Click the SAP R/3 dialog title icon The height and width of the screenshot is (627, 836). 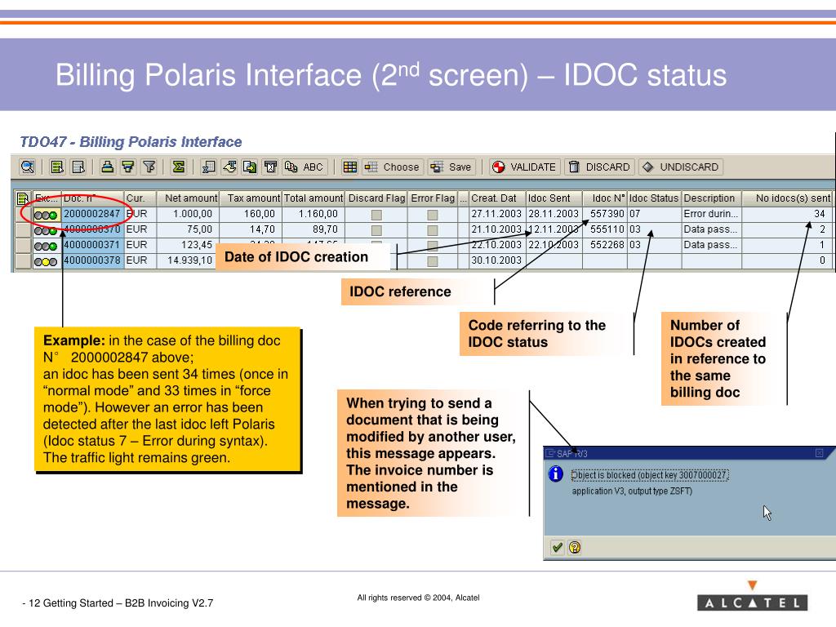coord(549,454)
